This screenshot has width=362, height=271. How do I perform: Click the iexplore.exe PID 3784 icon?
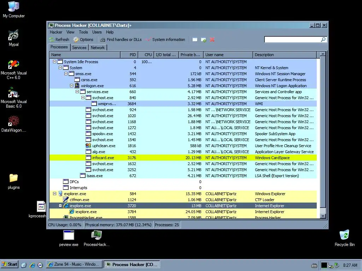[x=71, y=212]
